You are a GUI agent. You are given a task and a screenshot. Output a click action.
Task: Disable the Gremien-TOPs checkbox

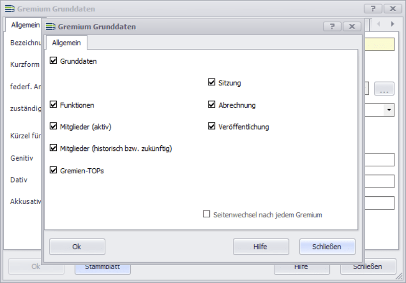point(54,171)
